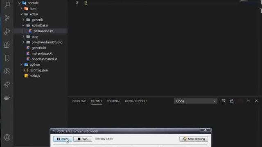Screen dimensions: 262x147
Task: Open the Extensions view
Action: tap(7, 45)
